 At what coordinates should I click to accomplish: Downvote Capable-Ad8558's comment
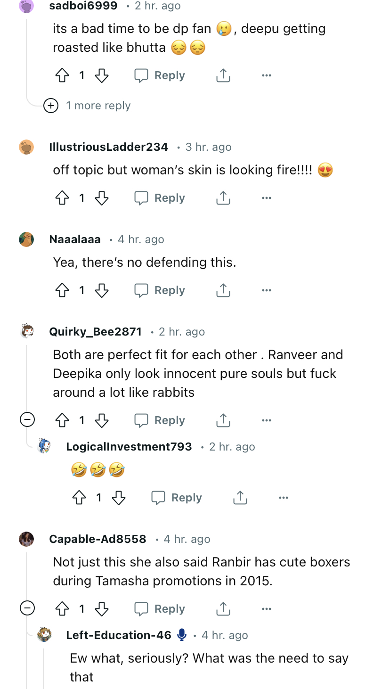click(102, 609)
